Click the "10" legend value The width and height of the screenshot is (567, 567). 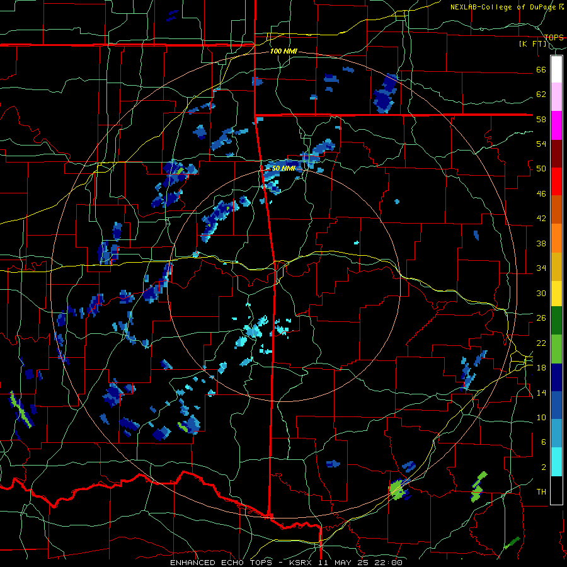click(x=541, y=417)
